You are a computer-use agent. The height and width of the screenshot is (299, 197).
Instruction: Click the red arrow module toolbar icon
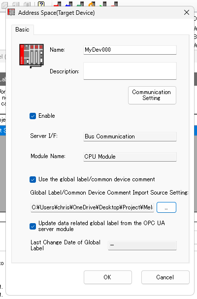click(58, 4)
